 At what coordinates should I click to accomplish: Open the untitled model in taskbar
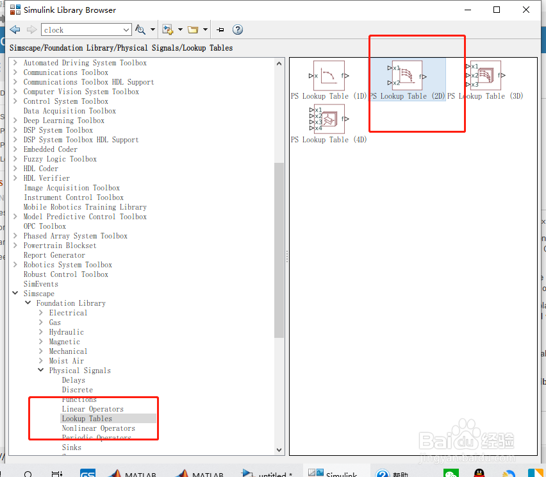267,473
